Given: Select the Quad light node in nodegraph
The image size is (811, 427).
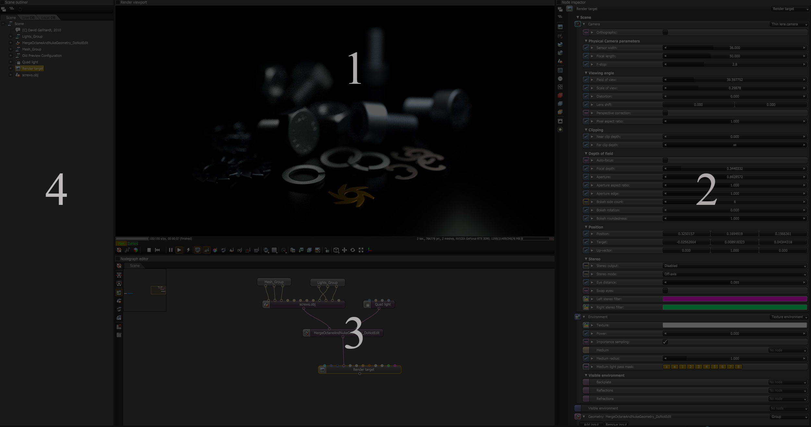Looking at the screenshot, I should pos(382,305).
